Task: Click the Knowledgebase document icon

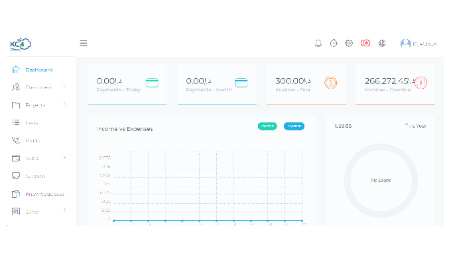Action: (x=16, y=194)
